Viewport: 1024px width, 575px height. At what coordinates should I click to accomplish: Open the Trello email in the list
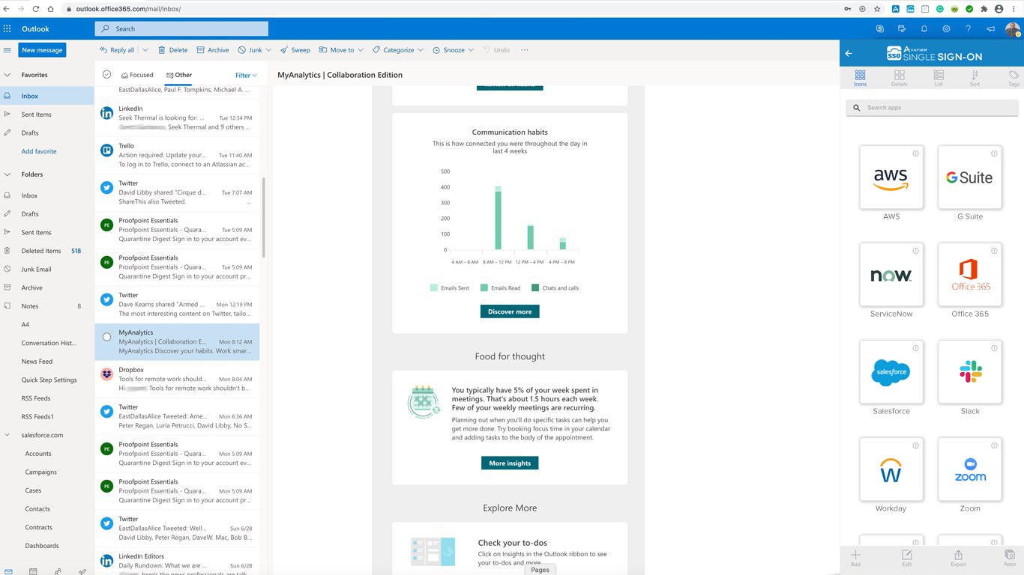(178, 155)
